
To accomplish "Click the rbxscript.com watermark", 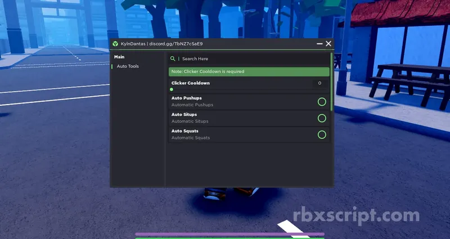I will click(357, 215).
